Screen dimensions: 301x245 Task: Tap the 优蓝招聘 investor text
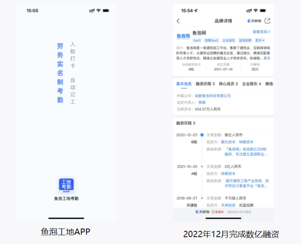246,205
